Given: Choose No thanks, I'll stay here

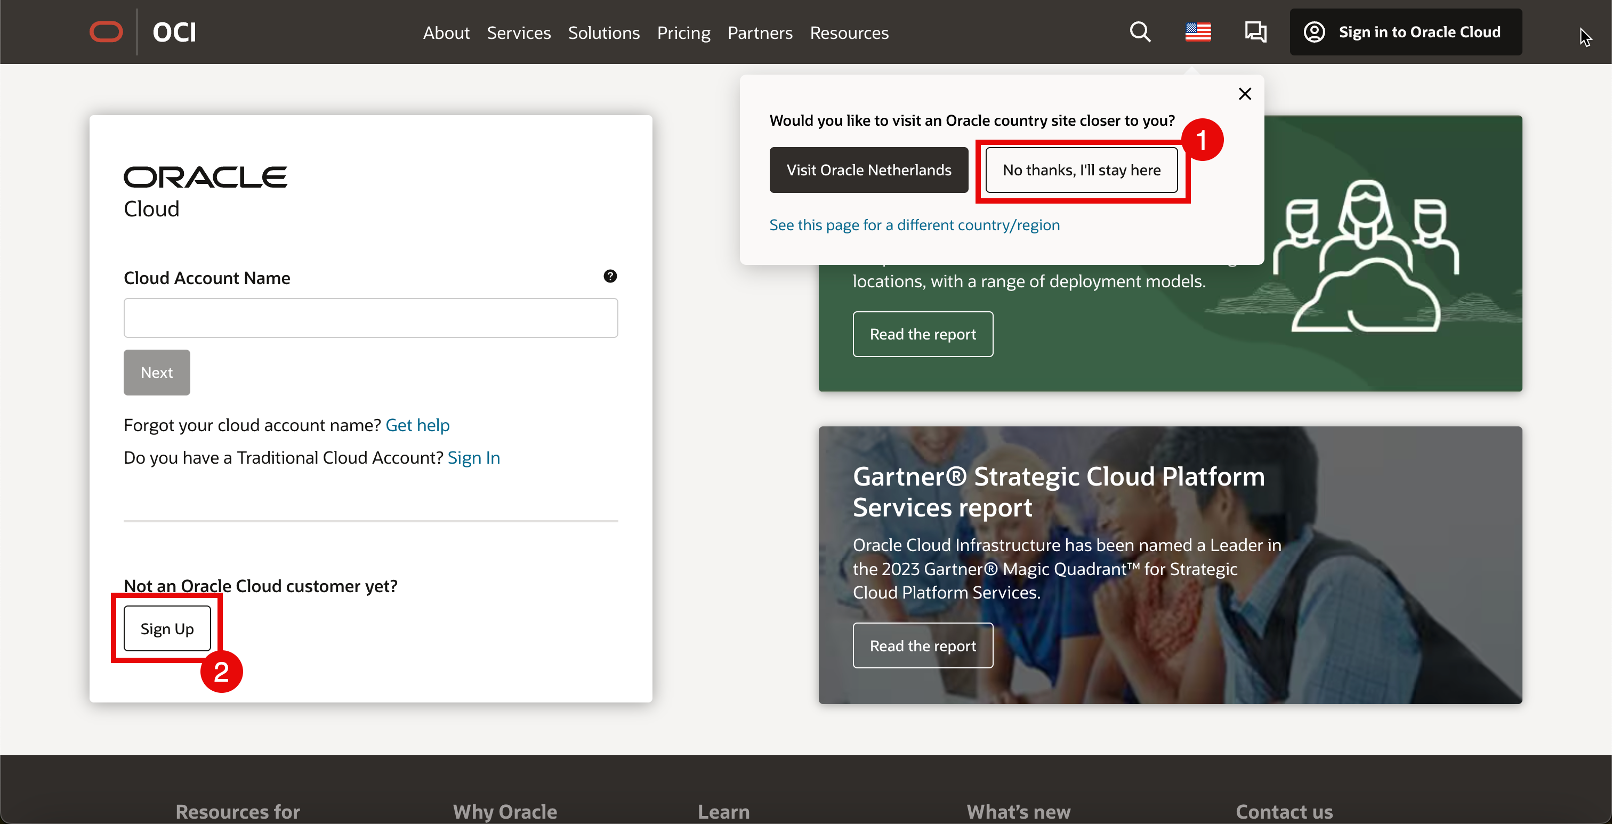Looking at the screenshot, I should point(1081,170).
